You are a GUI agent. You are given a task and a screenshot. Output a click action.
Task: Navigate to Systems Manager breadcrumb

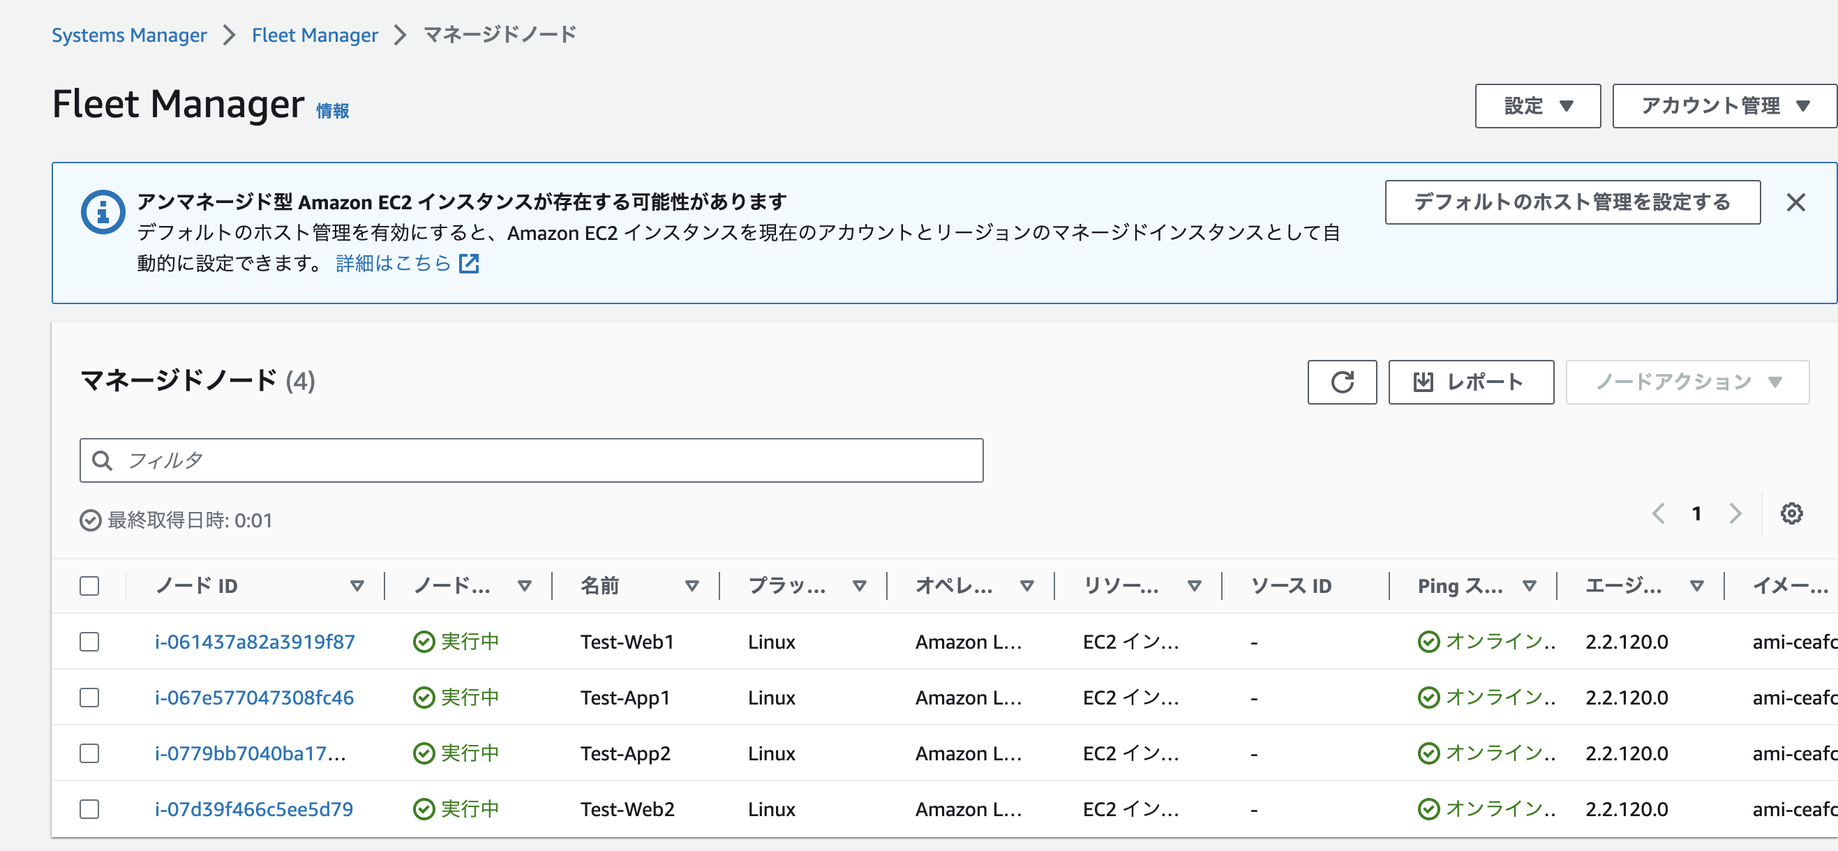128,34
